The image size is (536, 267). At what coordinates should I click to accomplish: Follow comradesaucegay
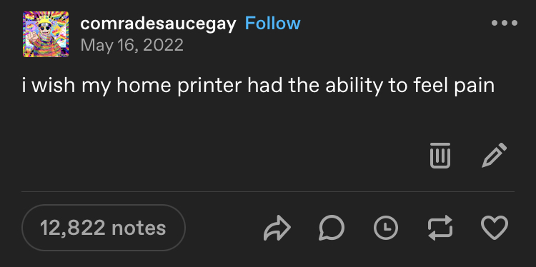coord(273,24)
